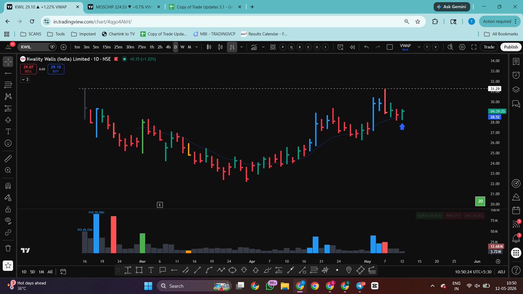
Task: Open chat bubbles icon on right sidebar
Action: pyautogui.click(x=516, y=104)
